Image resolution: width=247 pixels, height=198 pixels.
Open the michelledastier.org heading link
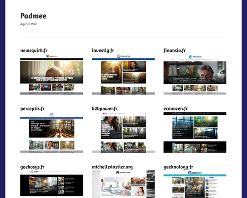(x=112, y=167)
